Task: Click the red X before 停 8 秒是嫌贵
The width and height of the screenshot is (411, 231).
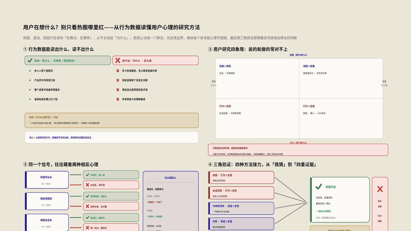Action: (x=118, y=71)
